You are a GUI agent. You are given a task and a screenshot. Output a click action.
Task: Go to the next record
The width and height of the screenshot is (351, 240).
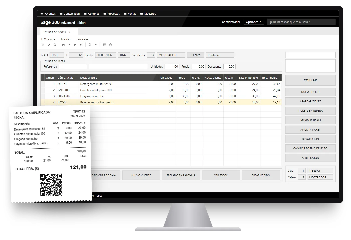[x=75, y=45]
